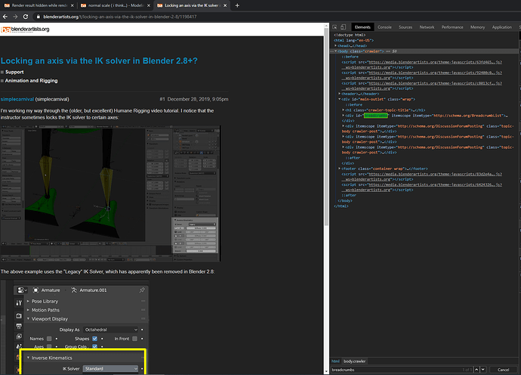Open the Animation and Rigging category link
521x375 pixels.
(31, 81)
